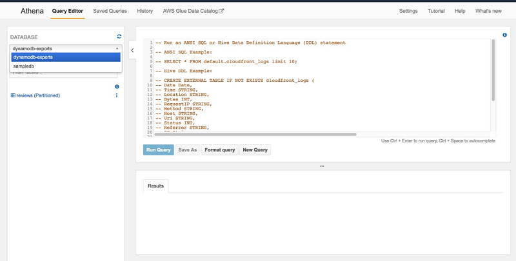
Task: Click the 'Location STRING' line
Action: [183, 95]
